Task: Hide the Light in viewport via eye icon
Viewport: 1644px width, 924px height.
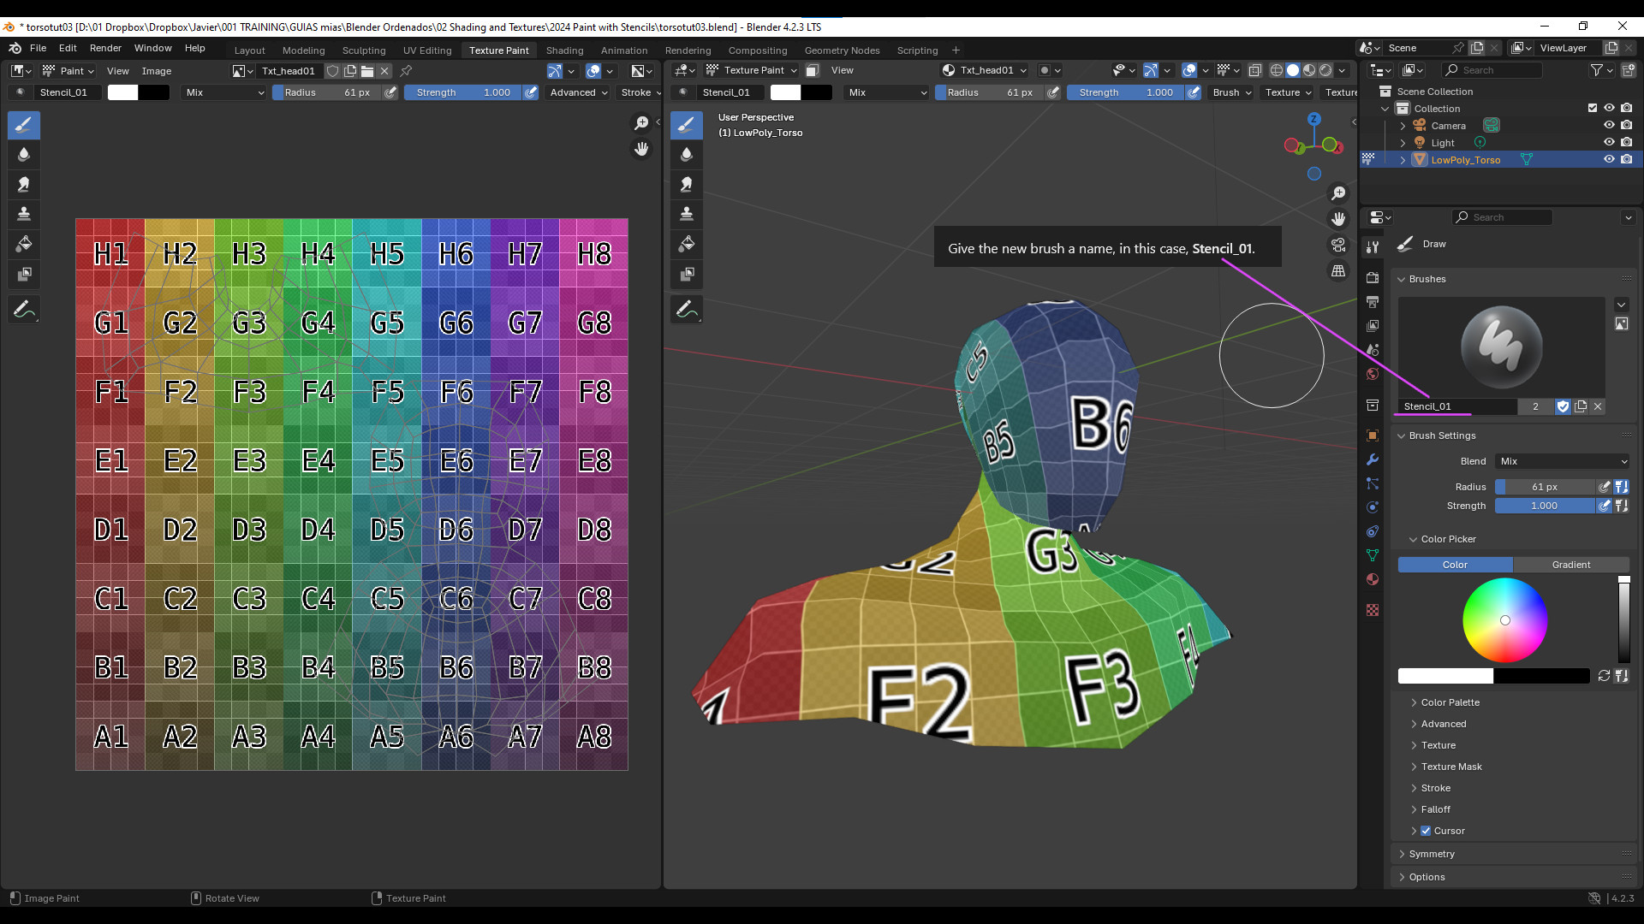Action: pos(1609,143)
